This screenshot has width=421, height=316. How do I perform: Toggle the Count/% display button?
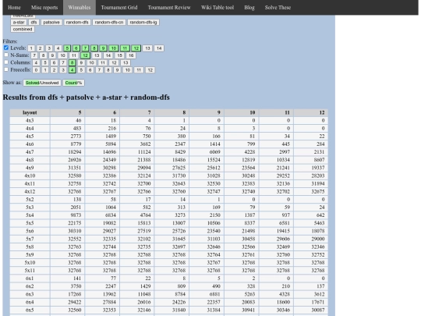[73, 83]
